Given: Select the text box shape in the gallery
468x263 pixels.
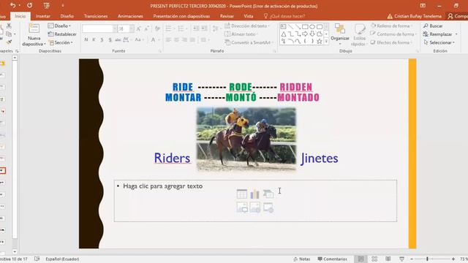Looking at the screenshot, I should pos(283,26).
